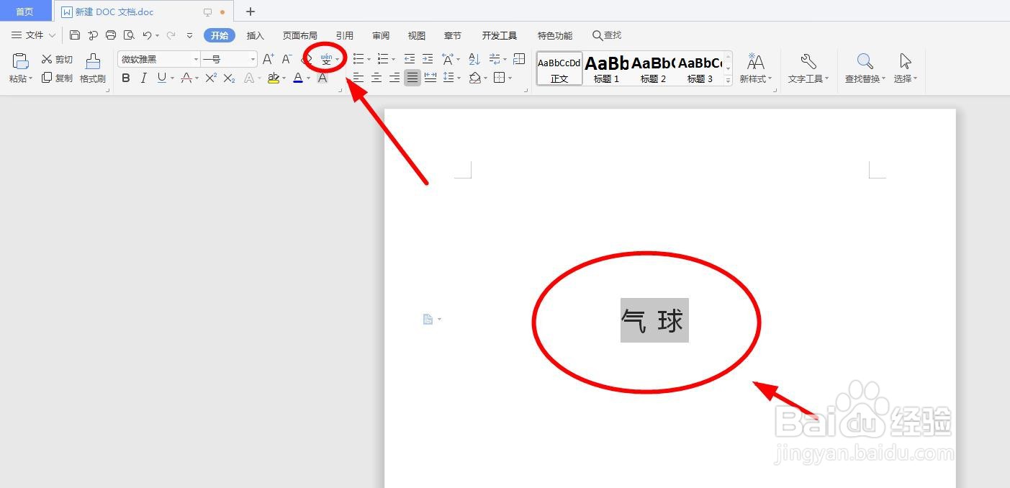
Task: Enable center alignment
Action: click(x=377, y=78)
